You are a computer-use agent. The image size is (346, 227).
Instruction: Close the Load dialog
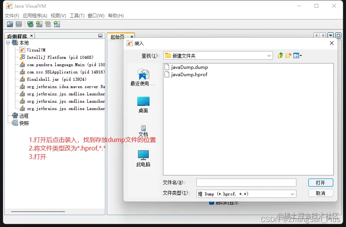pyautogui.click(x=332, y=43)
